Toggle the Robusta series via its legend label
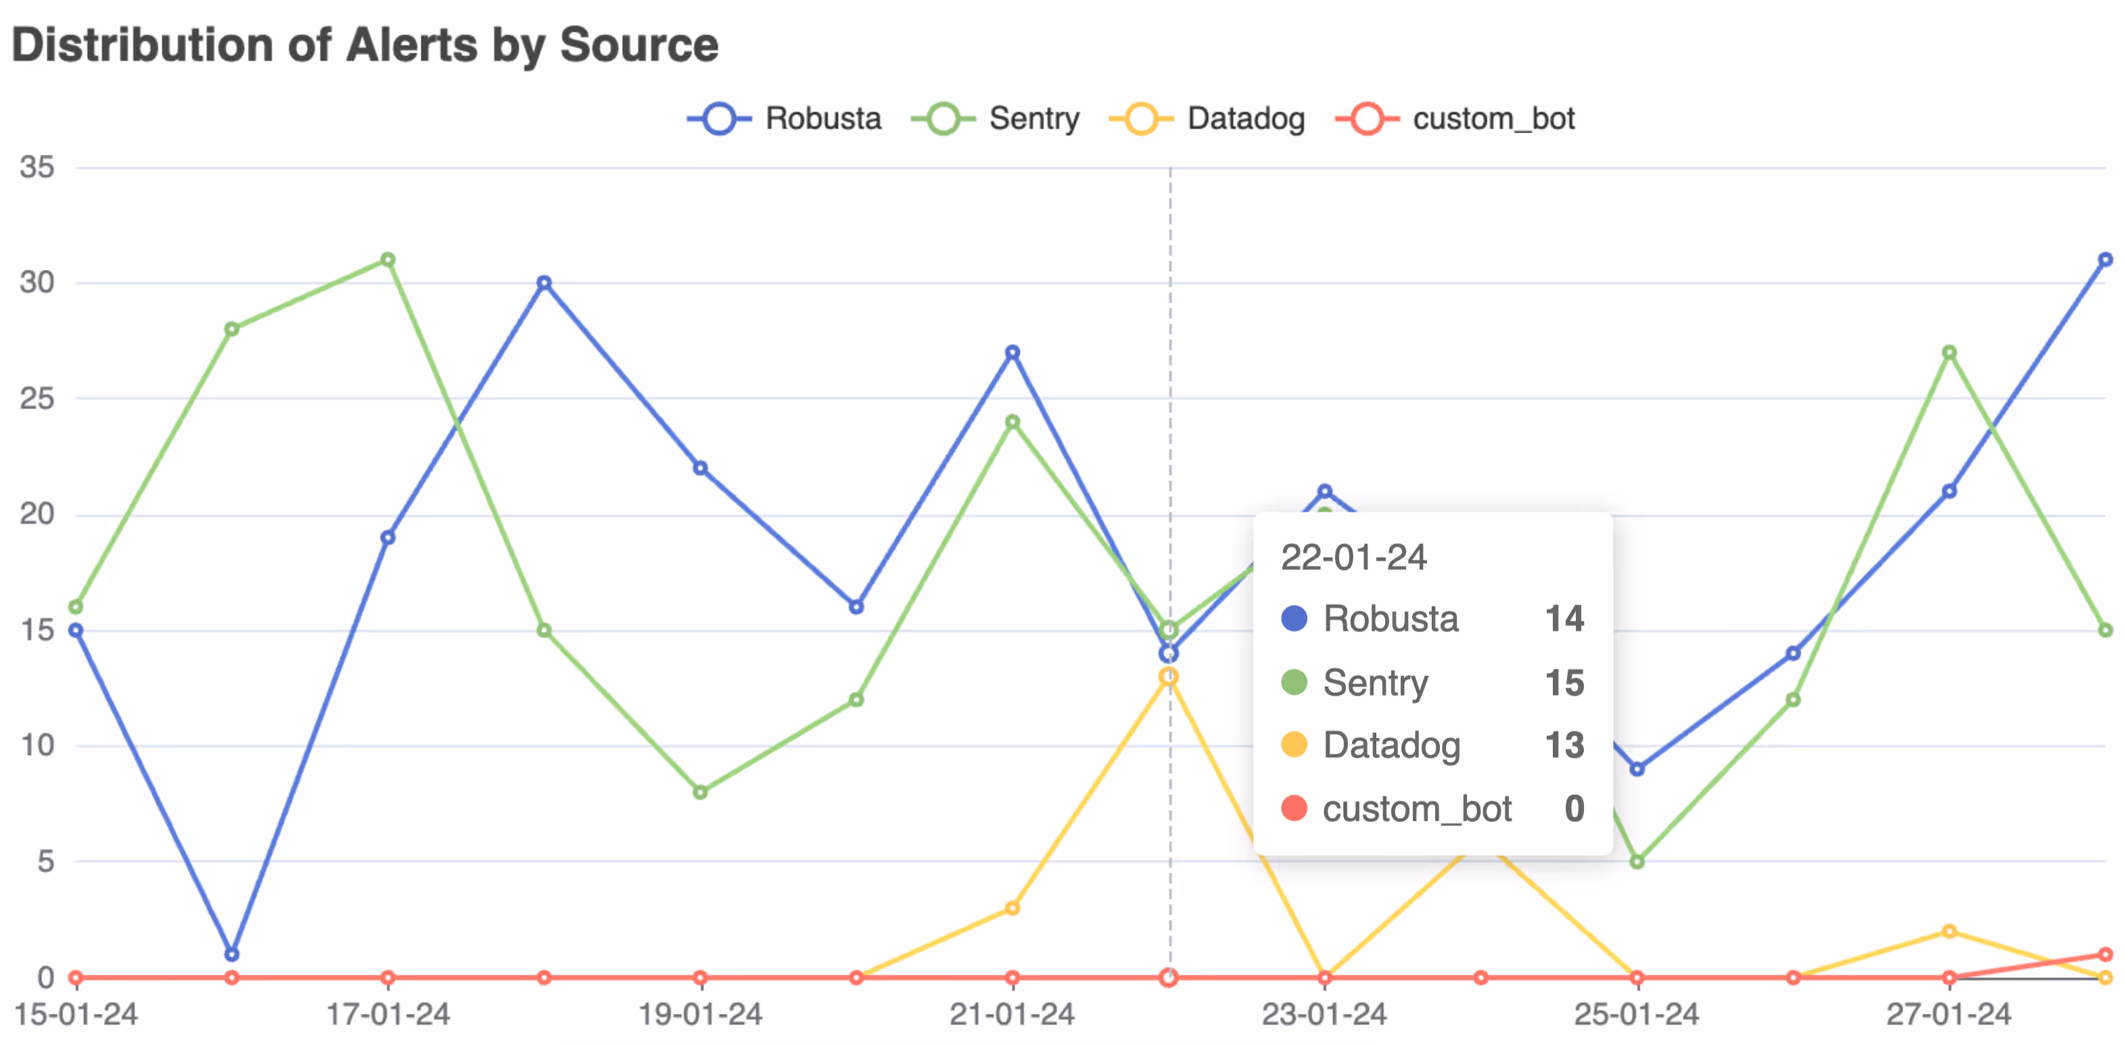The width and height of the screenshot is (2125, 1045). pyautogui.click(x=822, y=119)
